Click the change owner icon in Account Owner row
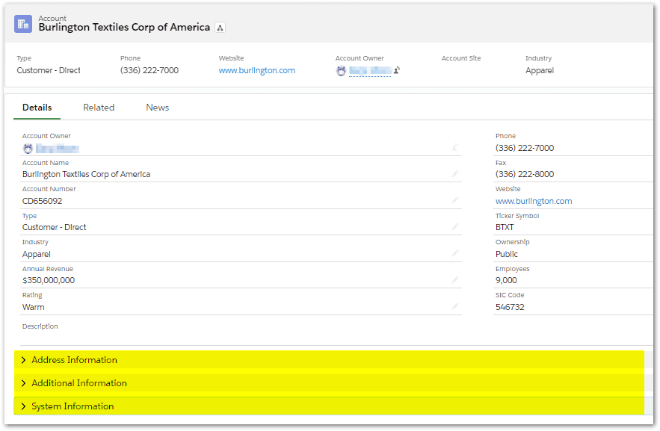Image resolution: width=660 pixels, height=431 pixels. 455,147
